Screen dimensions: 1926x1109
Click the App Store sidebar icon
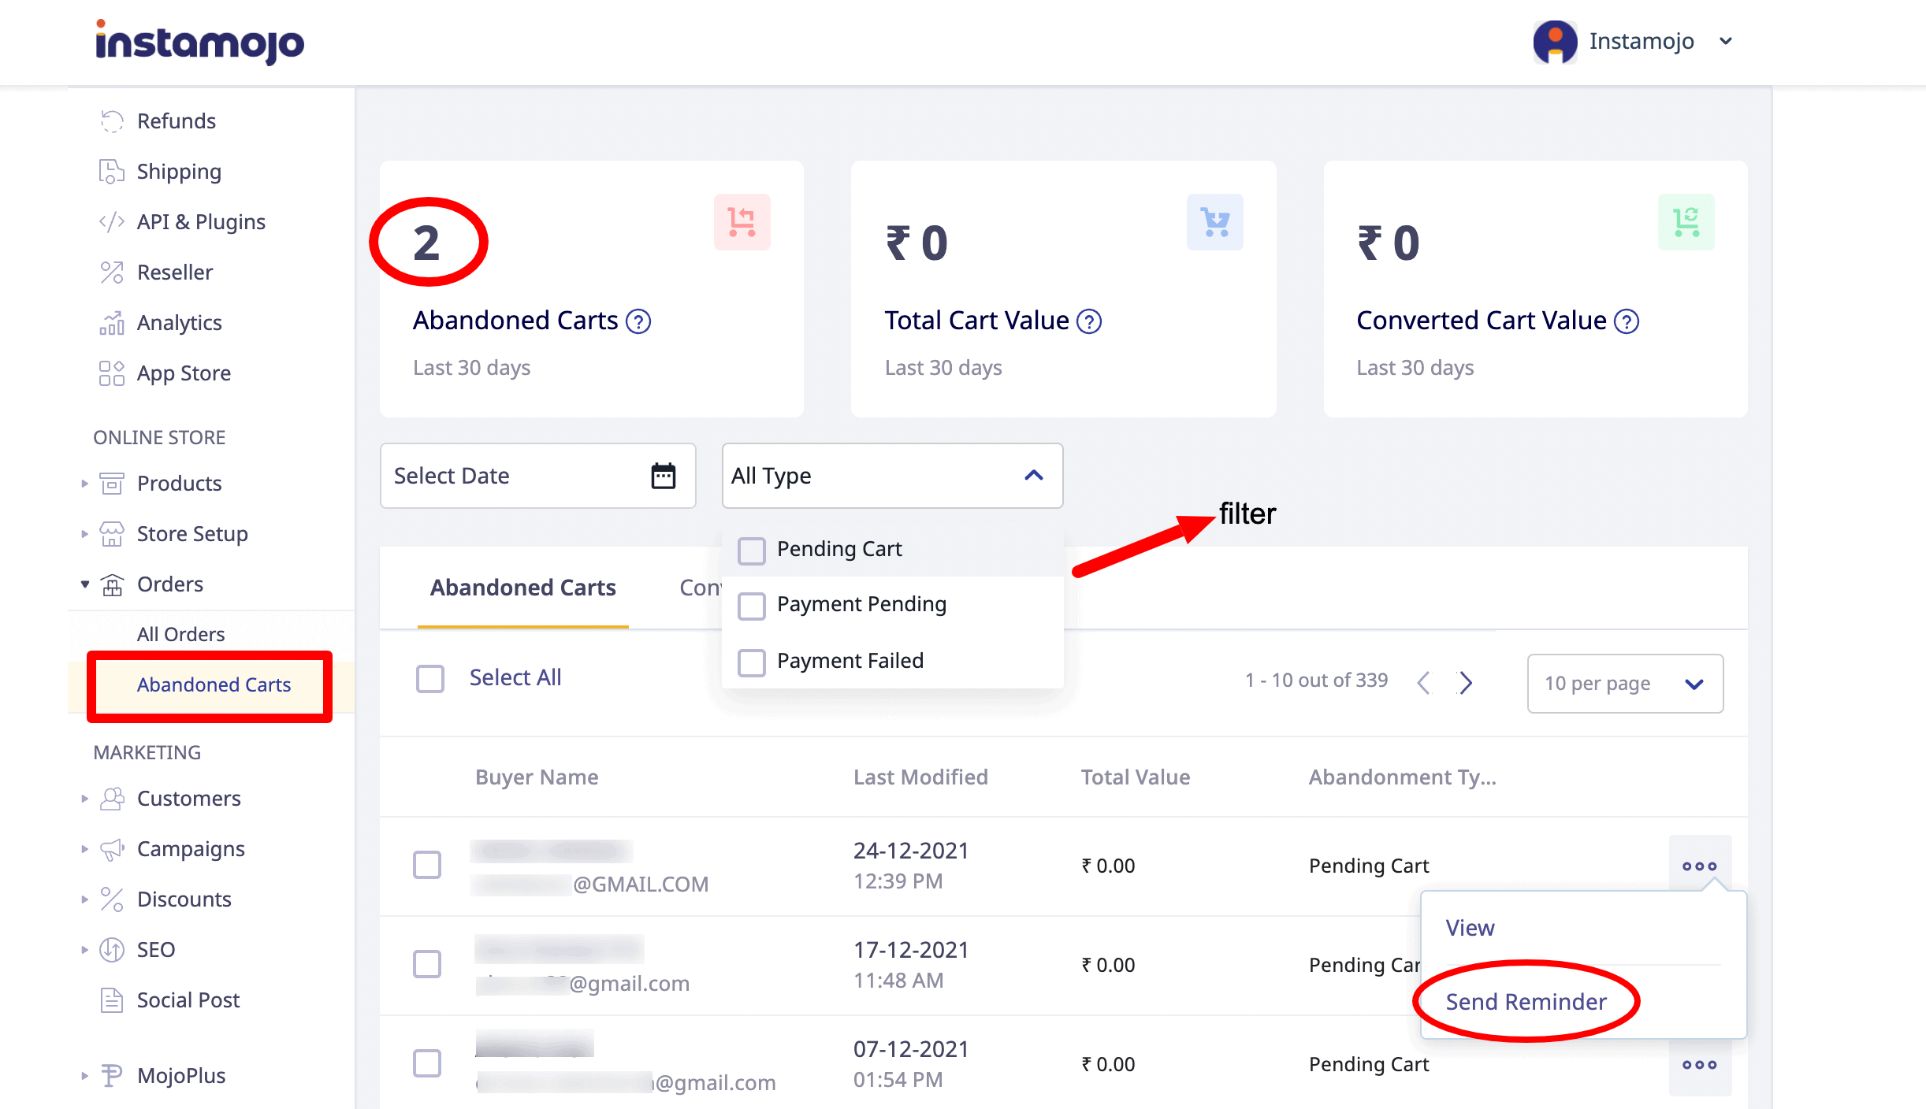point(111,372)
